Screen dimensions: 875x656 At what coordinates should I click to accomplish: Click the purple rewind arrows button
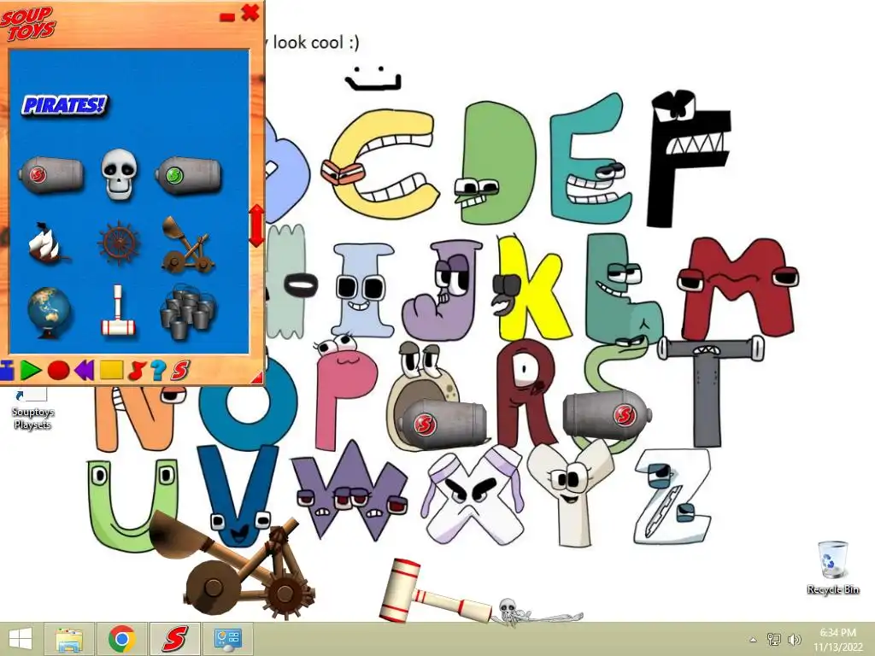(84, 370)
